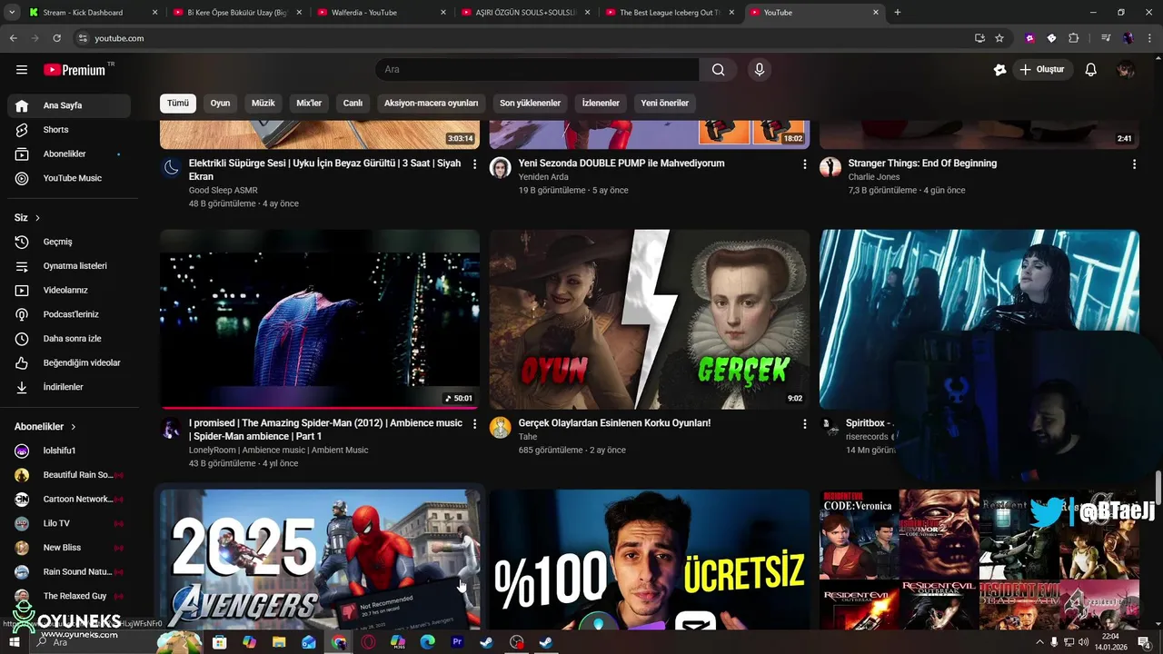The image size is (1163, 654).
Task: Switch to Walferdia - YouTube tab
Action: [382, 13]
